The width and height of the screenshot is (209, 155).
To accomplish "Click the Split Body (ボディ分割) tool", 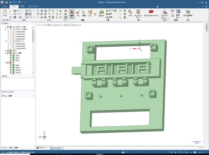I will [111, 10].
